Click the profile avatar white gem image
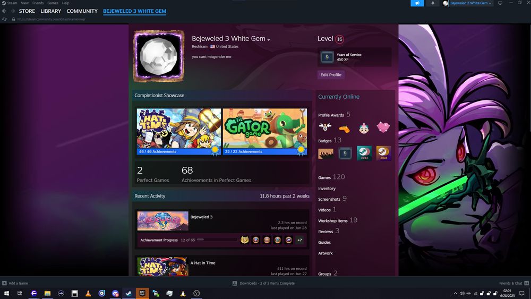This screenshot has width=531, height=299. [x=159, y=56]
